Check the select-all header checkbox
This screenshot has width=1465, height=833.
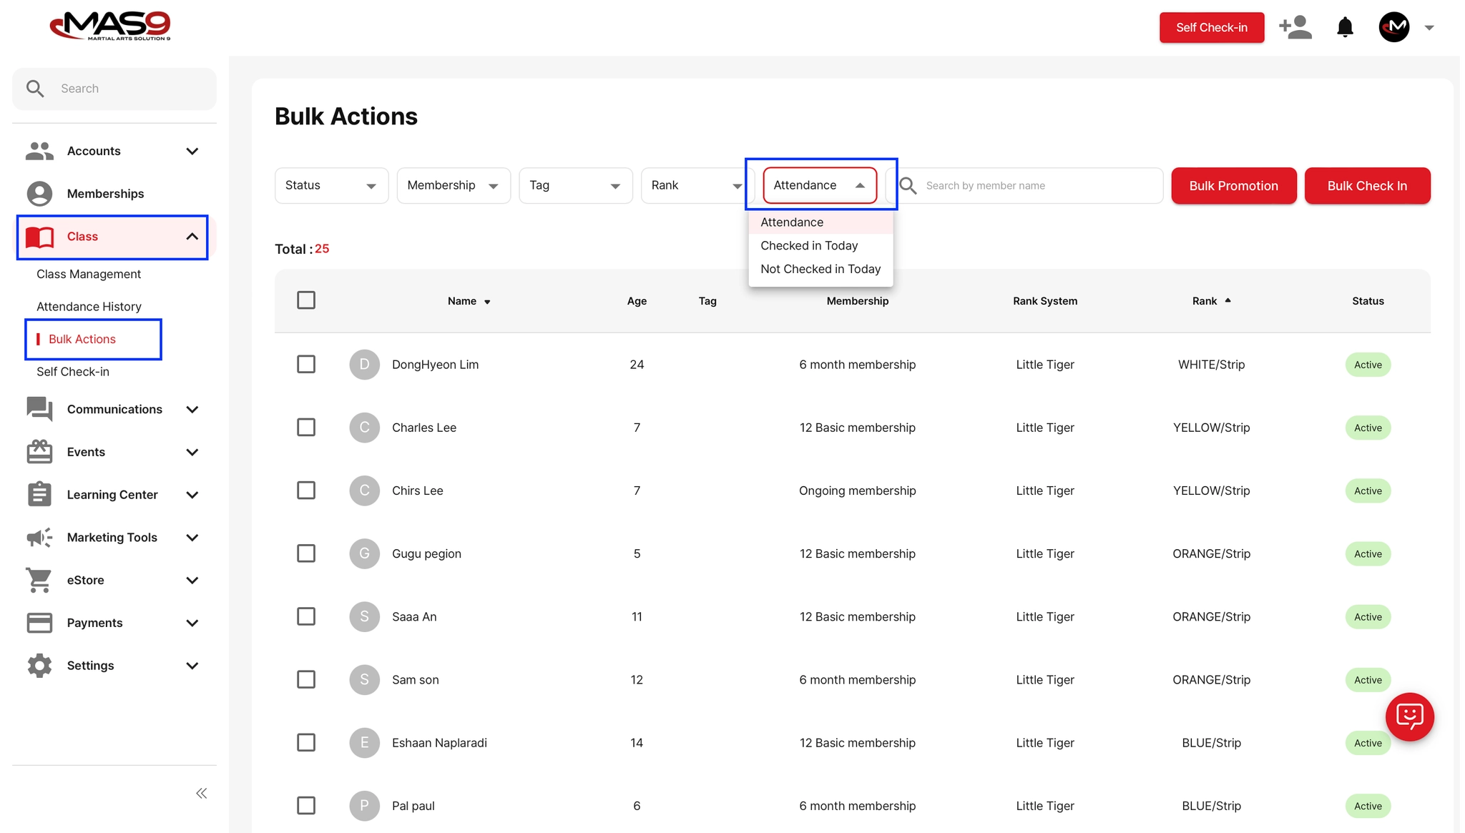(x=306, y=300)
